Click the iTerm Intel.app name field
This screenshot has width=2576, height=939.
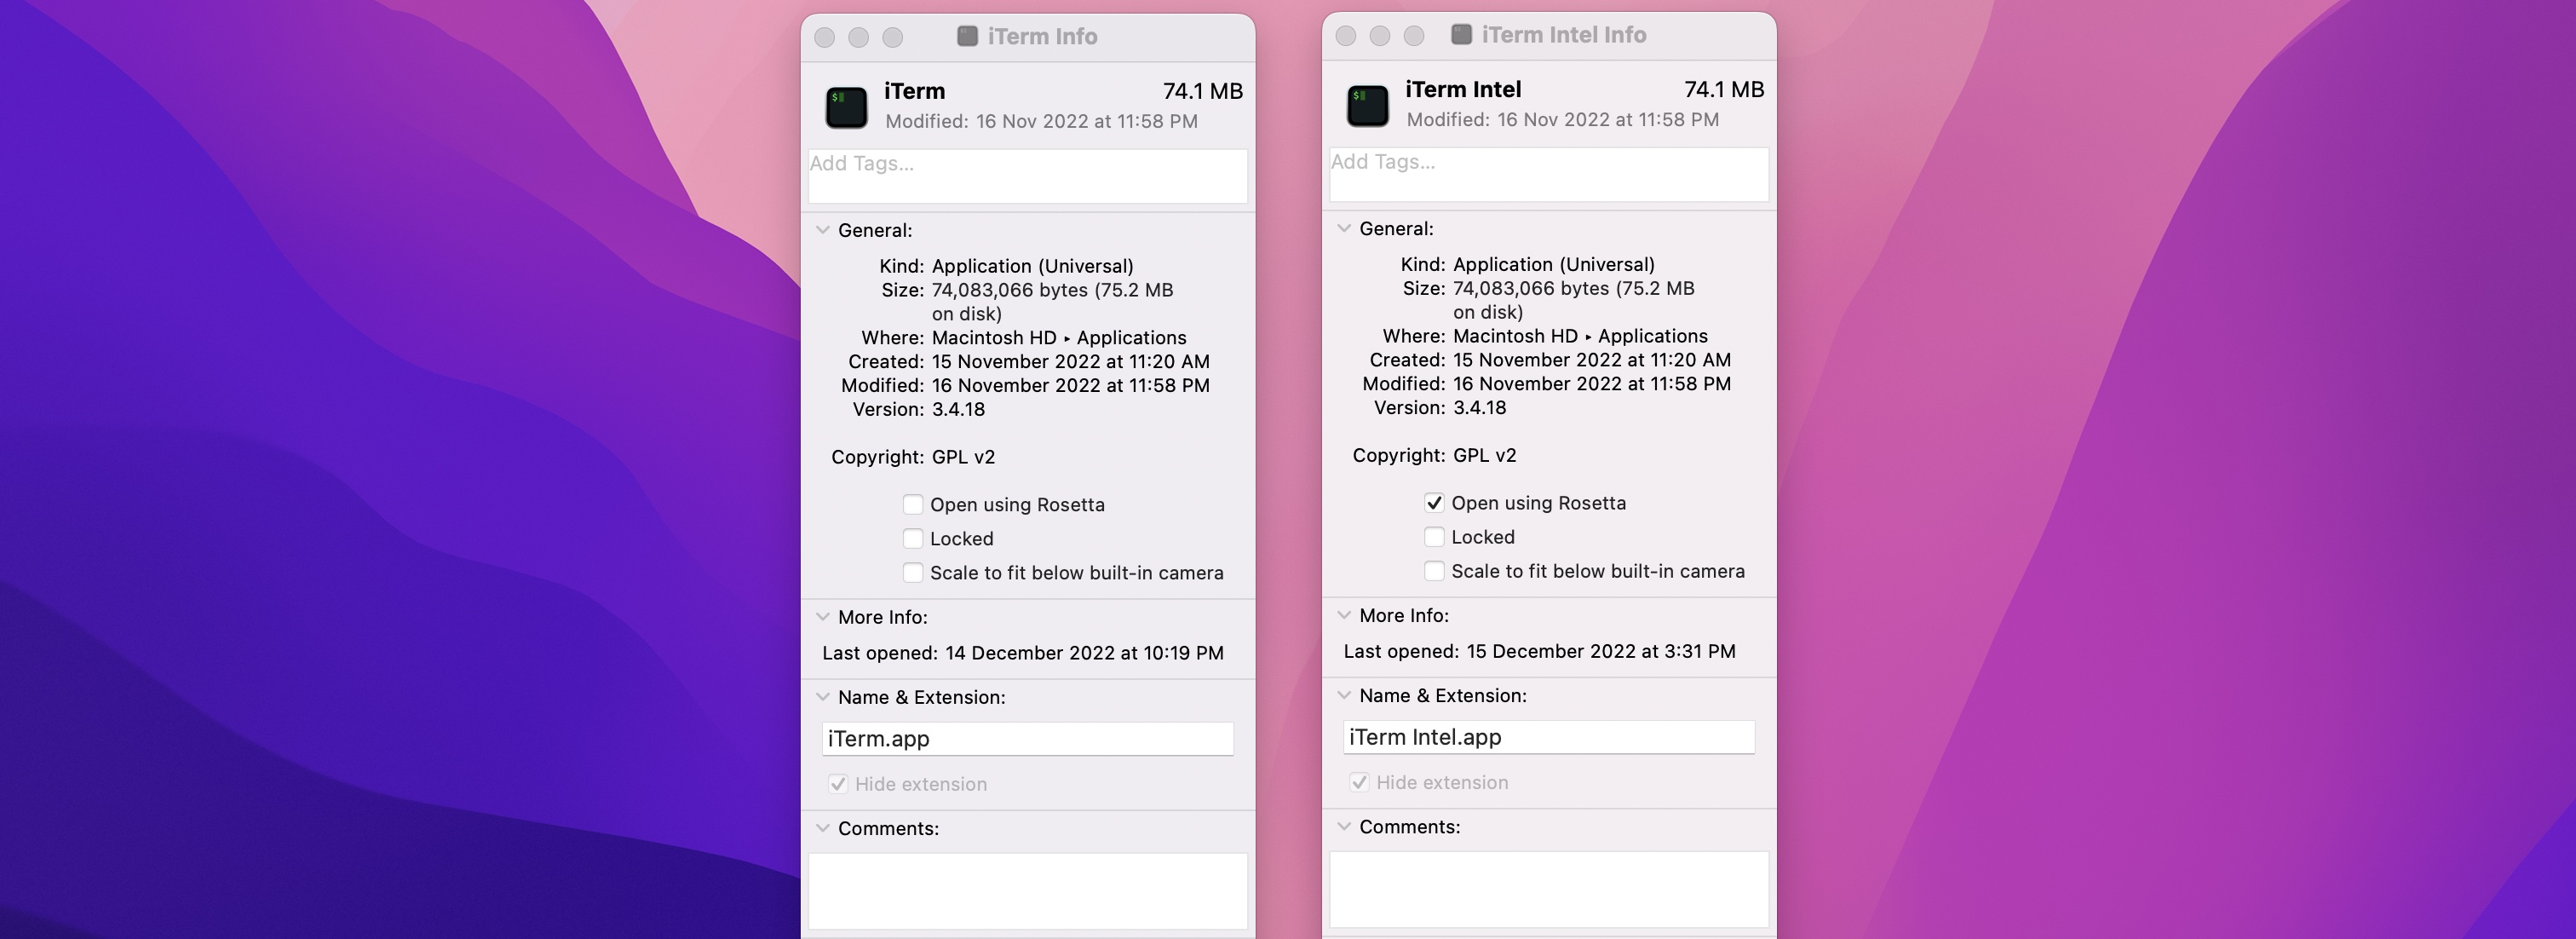pos(1548,737)
